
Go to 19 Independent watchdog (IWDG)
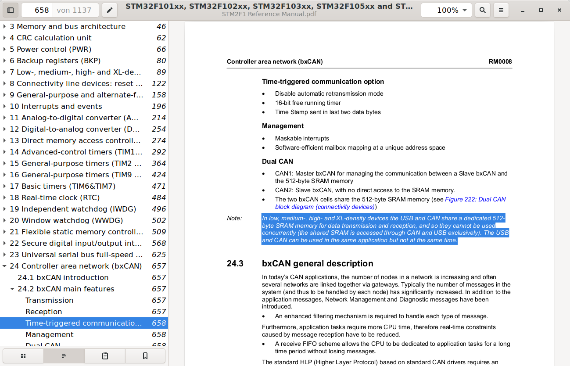click(x=84, y=209)
